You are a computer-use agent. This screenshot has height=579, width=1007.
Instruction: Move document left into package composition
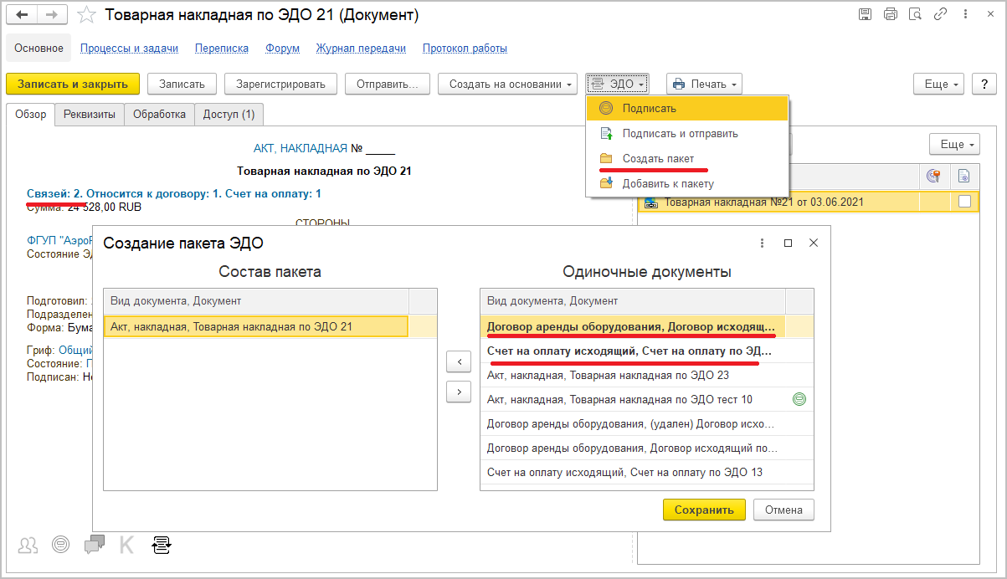click(459, 361)
